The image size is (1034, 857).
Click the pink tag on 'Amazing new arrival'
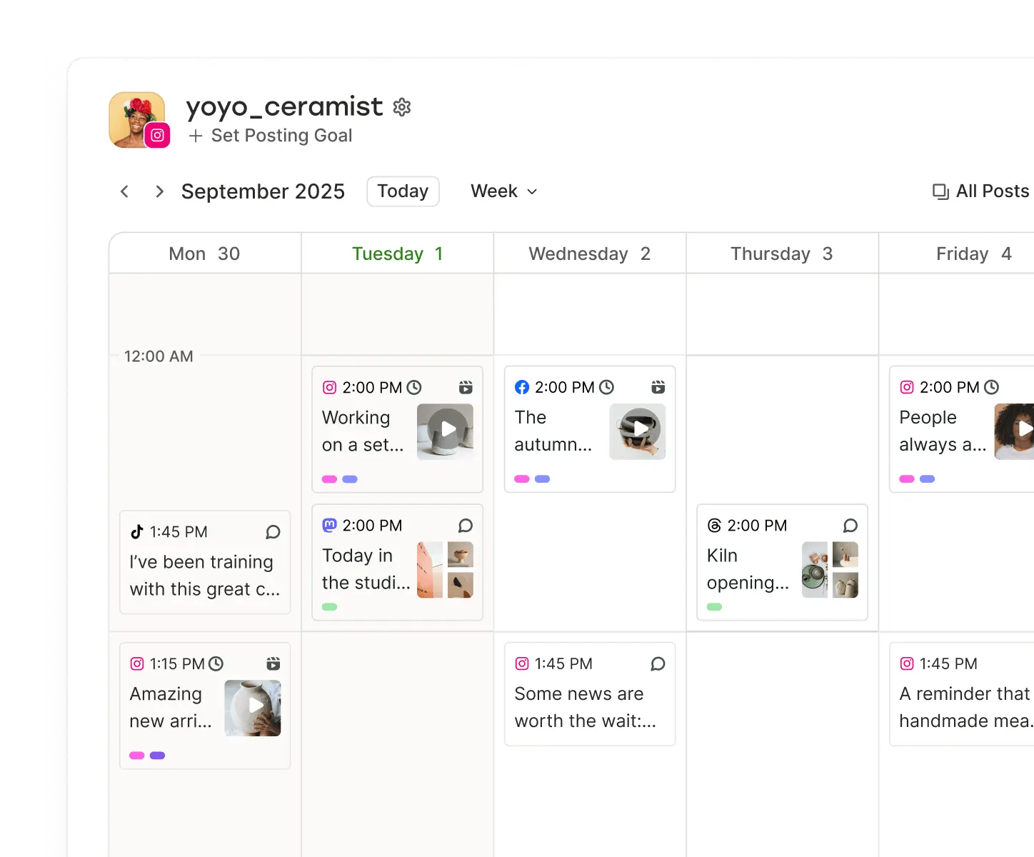[x=136, y=755]
